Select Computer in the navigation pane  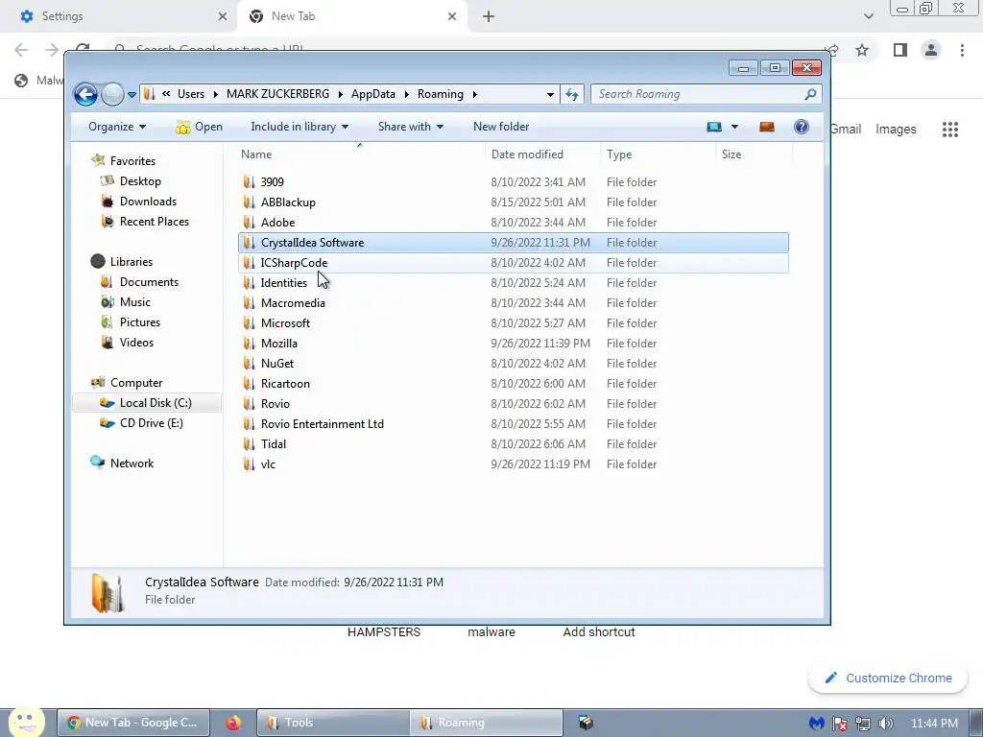coord(136,383)
